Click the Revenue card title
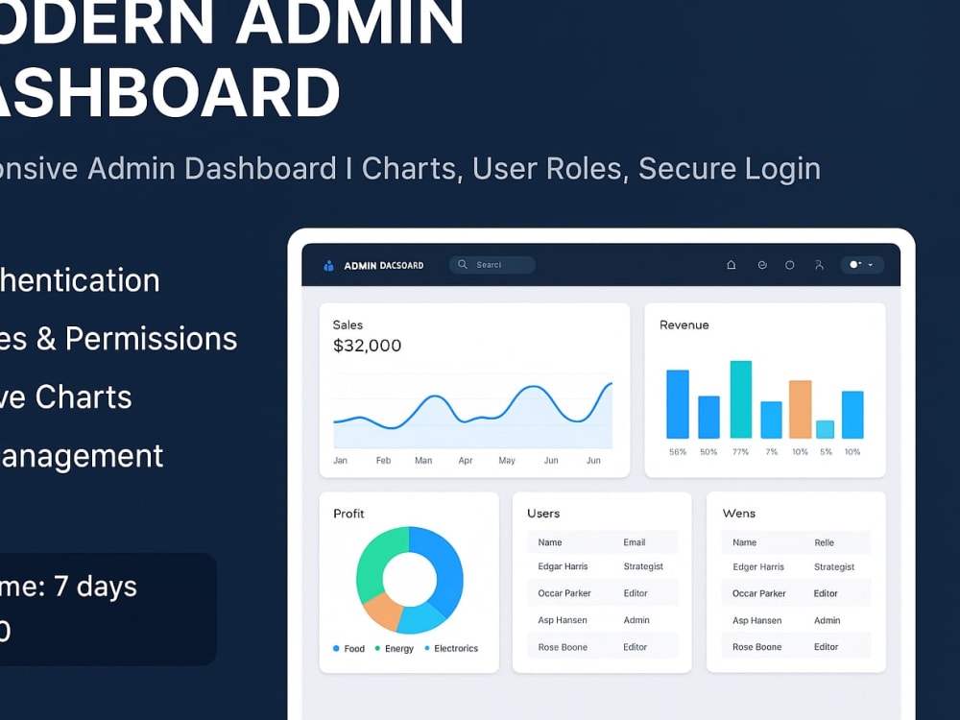Image resolution: width=960 pixels, height=720 pixels. (x=684, y=325)
